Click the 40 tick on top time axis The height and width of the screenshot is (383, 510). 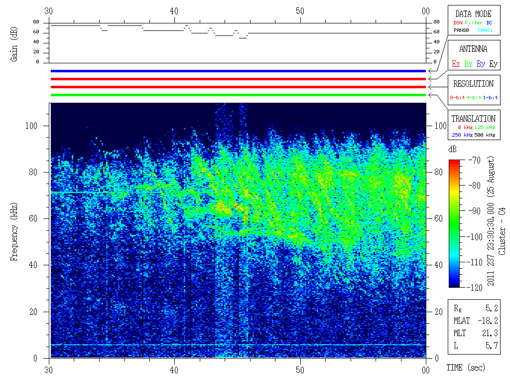(174, 11)
